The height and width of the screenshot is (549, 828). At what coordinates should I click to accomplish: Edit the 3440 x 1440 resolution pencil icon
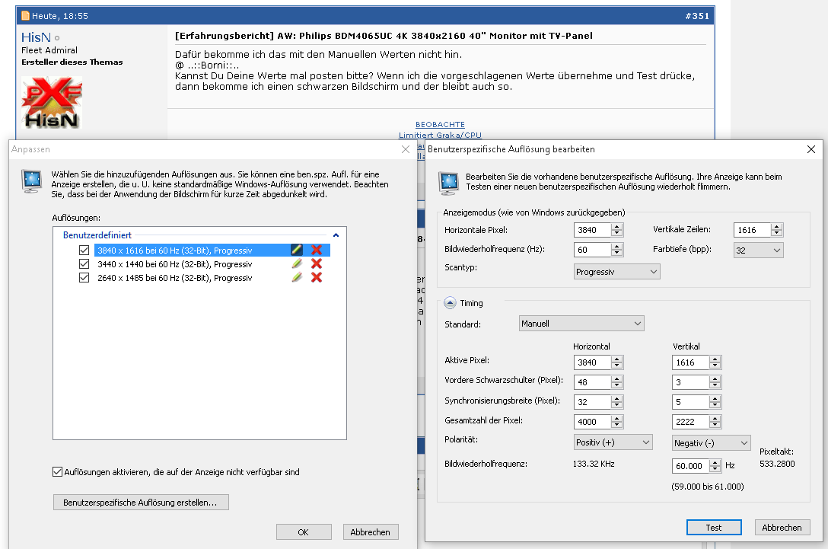click(297, 263)
